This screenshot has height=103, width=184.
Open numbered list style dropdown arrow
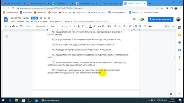(x=133, y=26)
